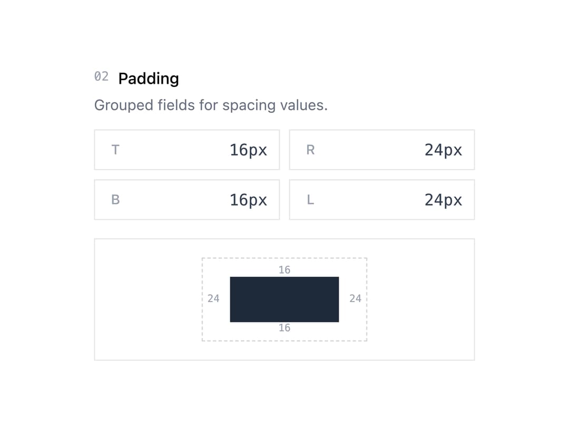
Task: Focus the right padding input field
Action: coord(382,150)
